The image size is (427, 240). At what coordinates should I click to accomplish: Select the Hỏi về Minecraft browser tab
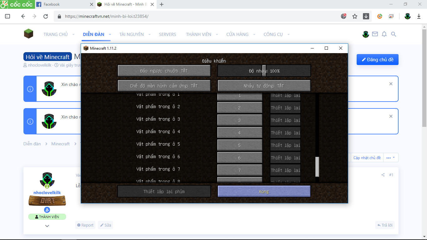tap(126, 4)
